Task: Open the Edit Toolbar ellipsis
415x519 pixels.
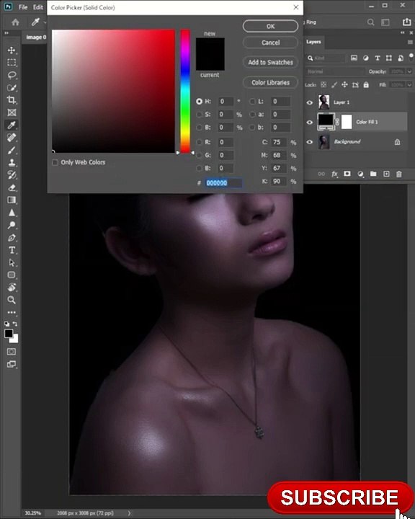Action: (x=12, y=312)
